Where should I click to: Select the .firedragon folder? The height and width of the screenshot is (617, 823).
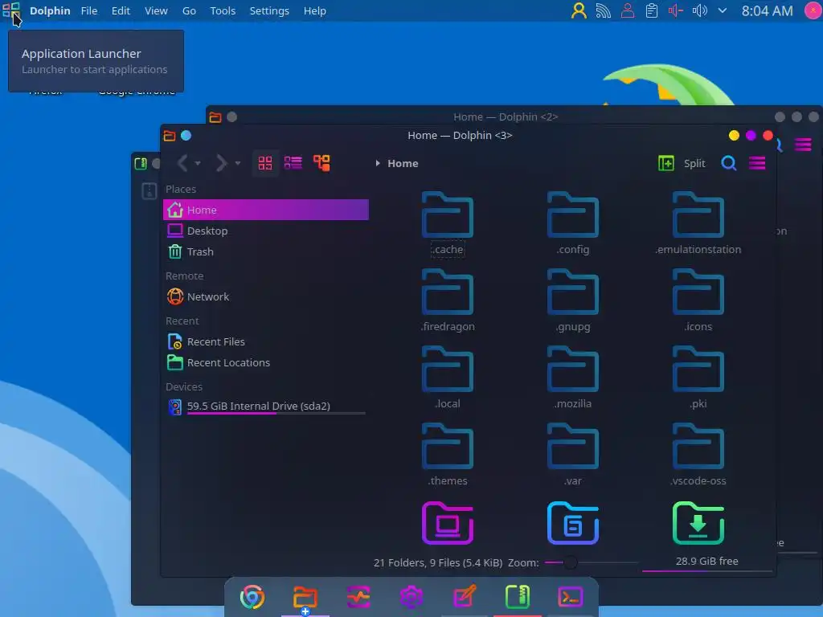click(x=447, y=300)
